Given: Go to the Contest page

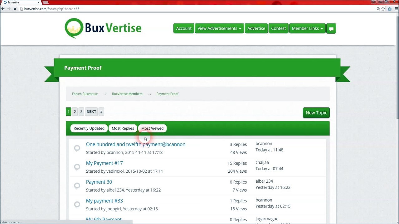Looking at the screenshot, I should pyautogui.click(x=278, y=28).
